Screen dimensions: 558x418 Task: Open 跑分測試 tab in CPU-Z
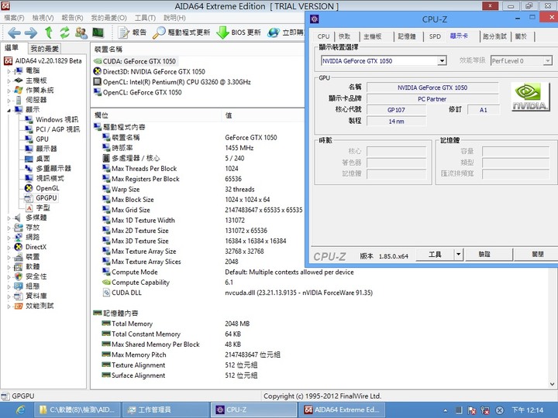pyautogui.click(x=494, y=36)
